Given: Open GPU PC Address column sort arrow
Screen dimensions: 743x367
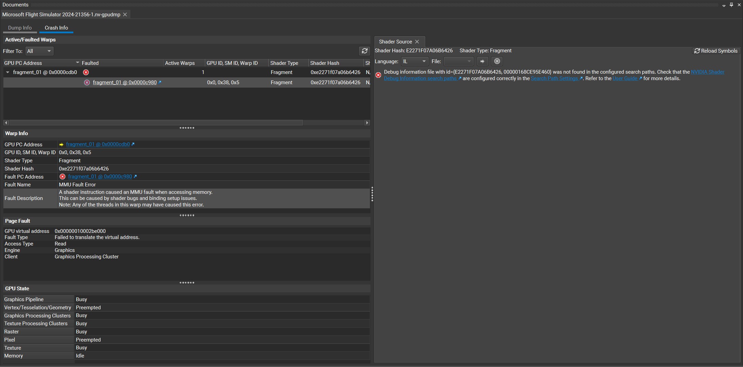Looking at the screenshot, I should coord(77,62).
